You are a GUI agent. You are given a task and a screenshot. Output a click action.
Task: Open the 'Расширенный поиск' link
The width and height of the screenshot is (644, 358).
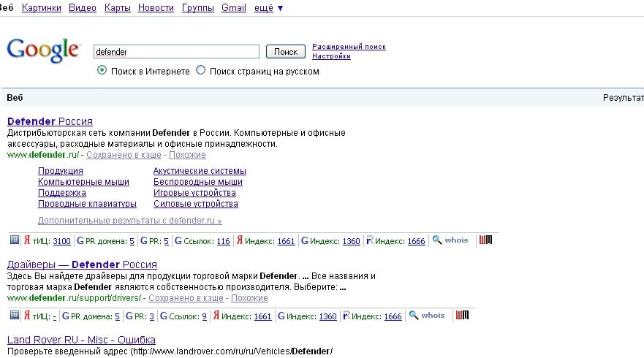(x=349, y=47)
